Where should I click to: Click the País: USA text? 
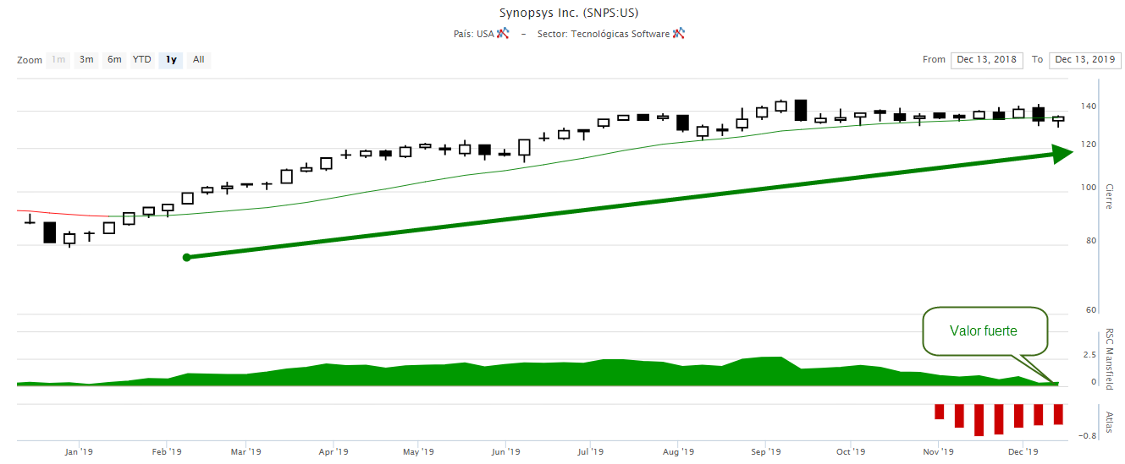(473, 34)
